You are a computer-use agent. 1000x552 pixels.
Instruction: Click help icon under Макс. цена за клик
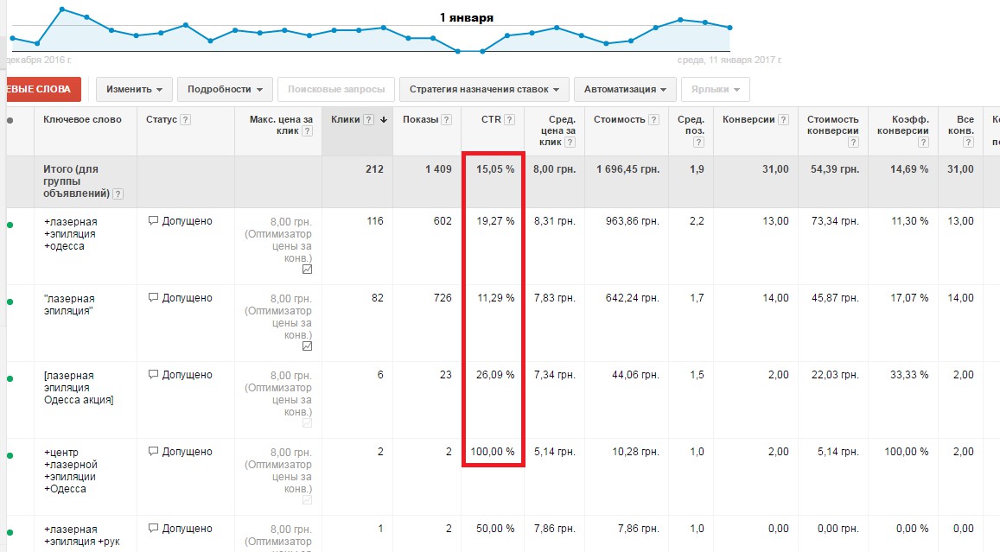307,131
